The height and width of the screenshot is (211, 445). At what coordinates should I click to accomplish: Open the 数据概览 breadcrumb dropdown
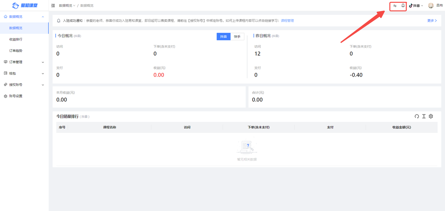coord(67,6)
